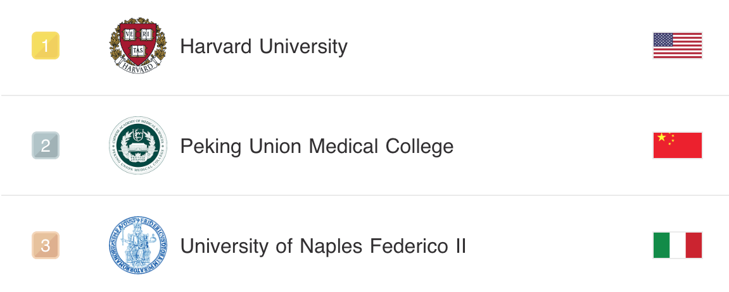
Task: Click the green stripe of the Italian flag
Action: (662, 245)
